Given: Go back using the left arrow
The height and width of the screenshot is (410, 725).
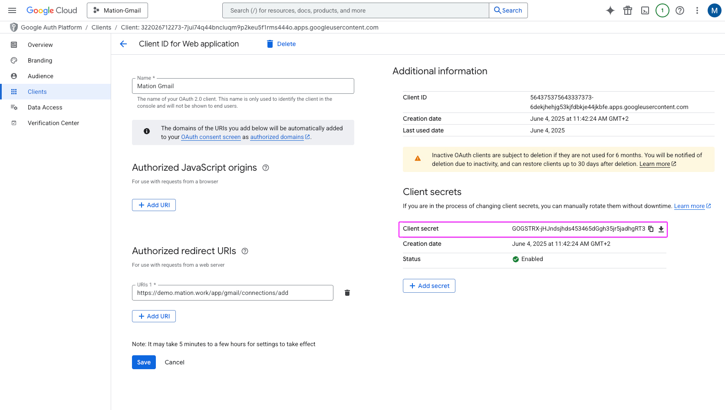Looking at the screenshot, I should pos(123,44).
